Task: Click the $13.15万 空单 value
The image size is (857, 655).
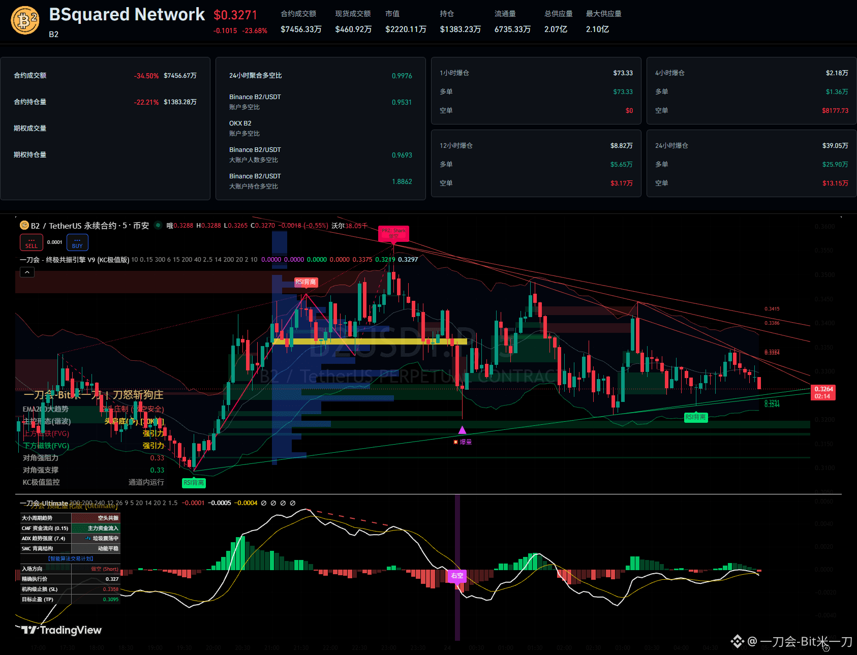Action: tap(835, 183)
